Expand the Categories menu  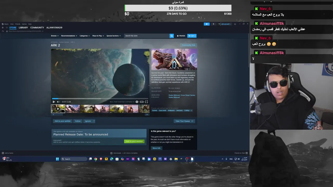click(x=85, y=36)
